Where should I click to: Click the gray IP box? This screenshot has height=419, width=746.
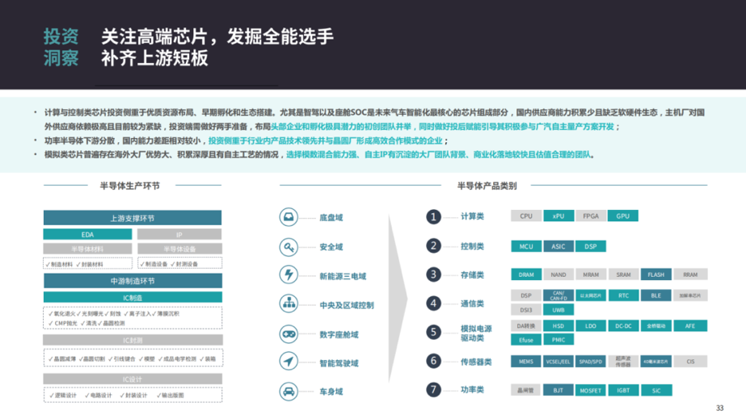(179, 234)
